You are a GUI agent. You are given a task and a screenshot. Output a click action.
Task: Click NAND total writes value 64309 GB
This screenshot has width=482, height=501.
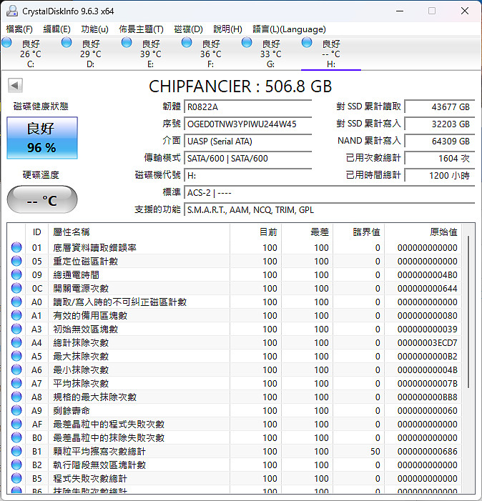[x=440, y=142]
